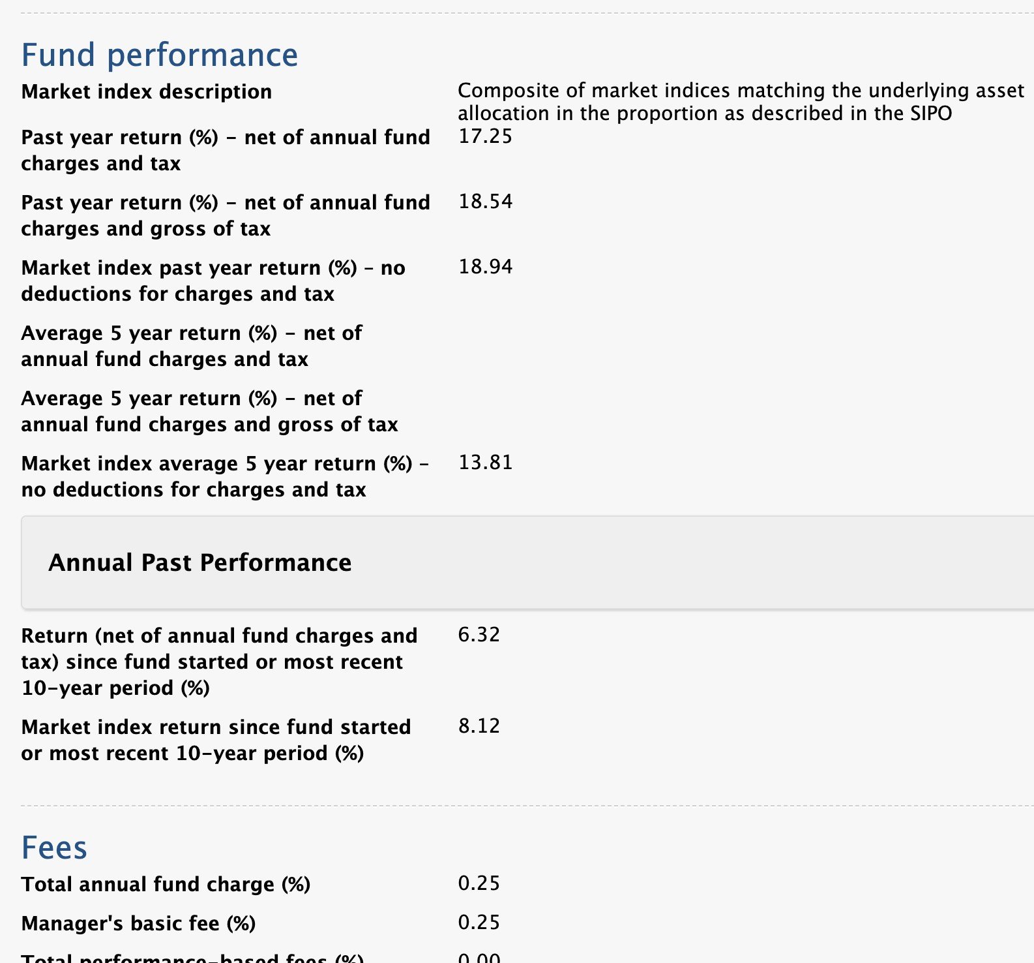The height and width of the screenshot is (963, 1034).
Task: Click the 6.32 since fund started return
Action: pos(479,635)
